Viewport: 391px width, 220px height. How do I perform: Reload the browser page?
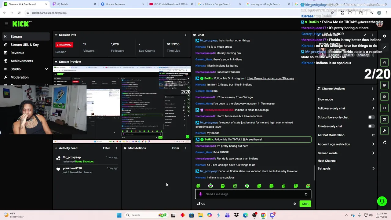(19, 13)
